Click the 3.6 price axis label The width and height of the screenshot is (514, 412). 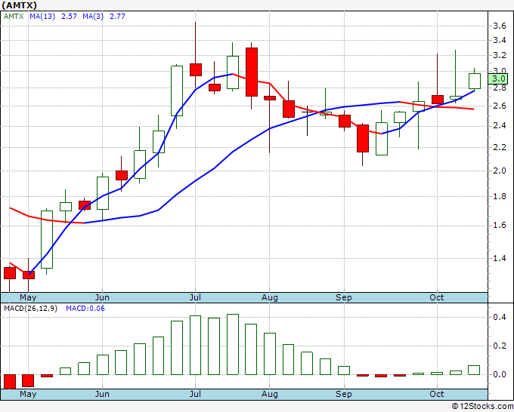point(499,26)
